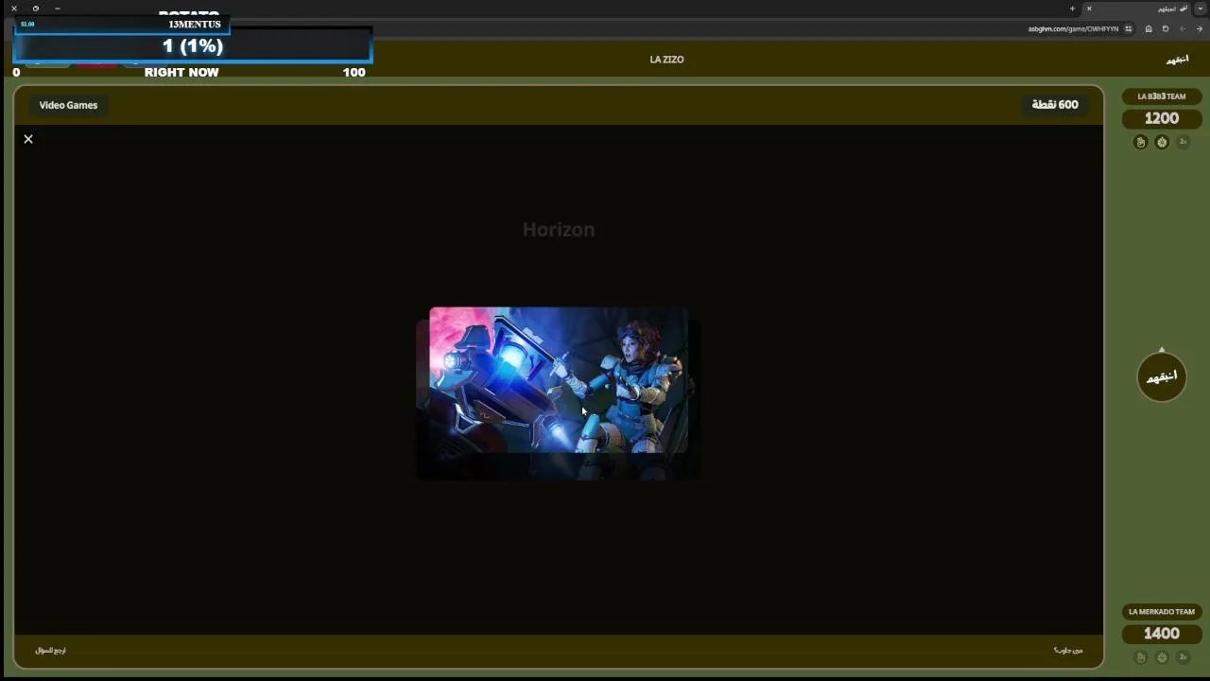The image size is (1210, 681).
Task: Use LA MERKADO TEAM's 2x double-points icon
Action: [x=1183, y=657]
